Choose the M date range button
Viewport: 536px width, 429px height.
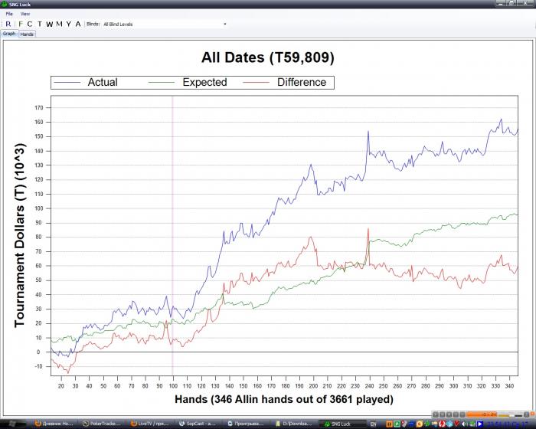click(59, 24)
